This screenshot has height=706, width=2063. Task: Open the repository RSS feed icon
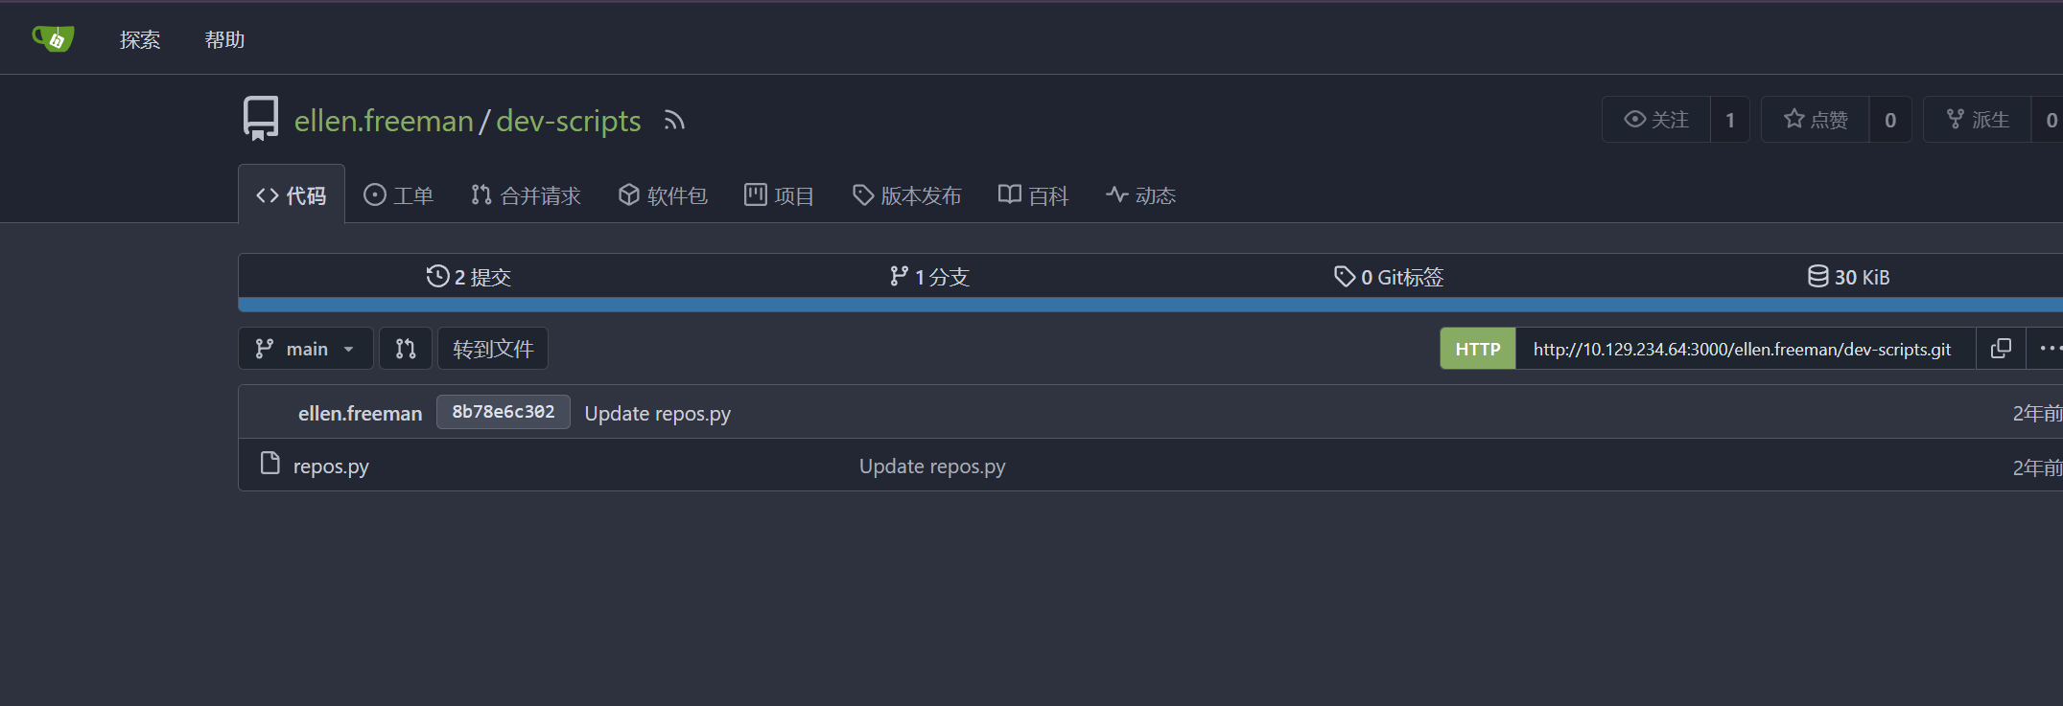tap(674, 121)
